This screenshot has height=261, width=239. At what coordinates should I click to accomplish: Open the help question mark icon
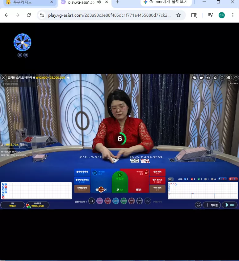click(x=229, y=78)
